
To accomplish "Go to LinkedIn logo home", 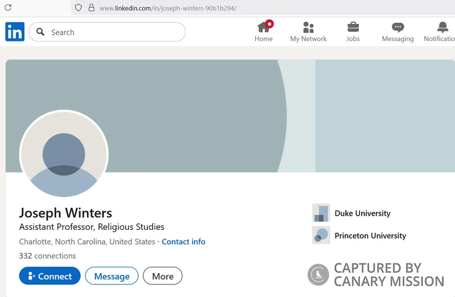I will click(15, 32).
